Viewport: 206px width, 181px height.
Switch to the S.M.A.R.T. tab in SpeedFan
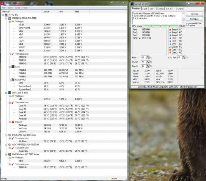[x=170, y=9]
